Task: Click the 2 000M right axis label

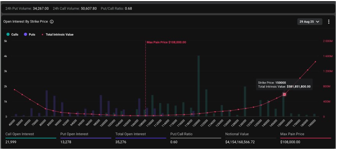Action: click(x=328, y=41)
